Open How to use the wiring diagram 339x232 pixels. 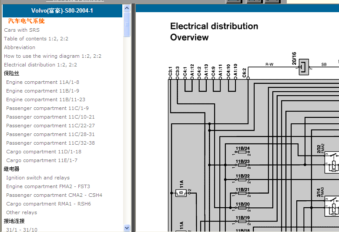53,56
